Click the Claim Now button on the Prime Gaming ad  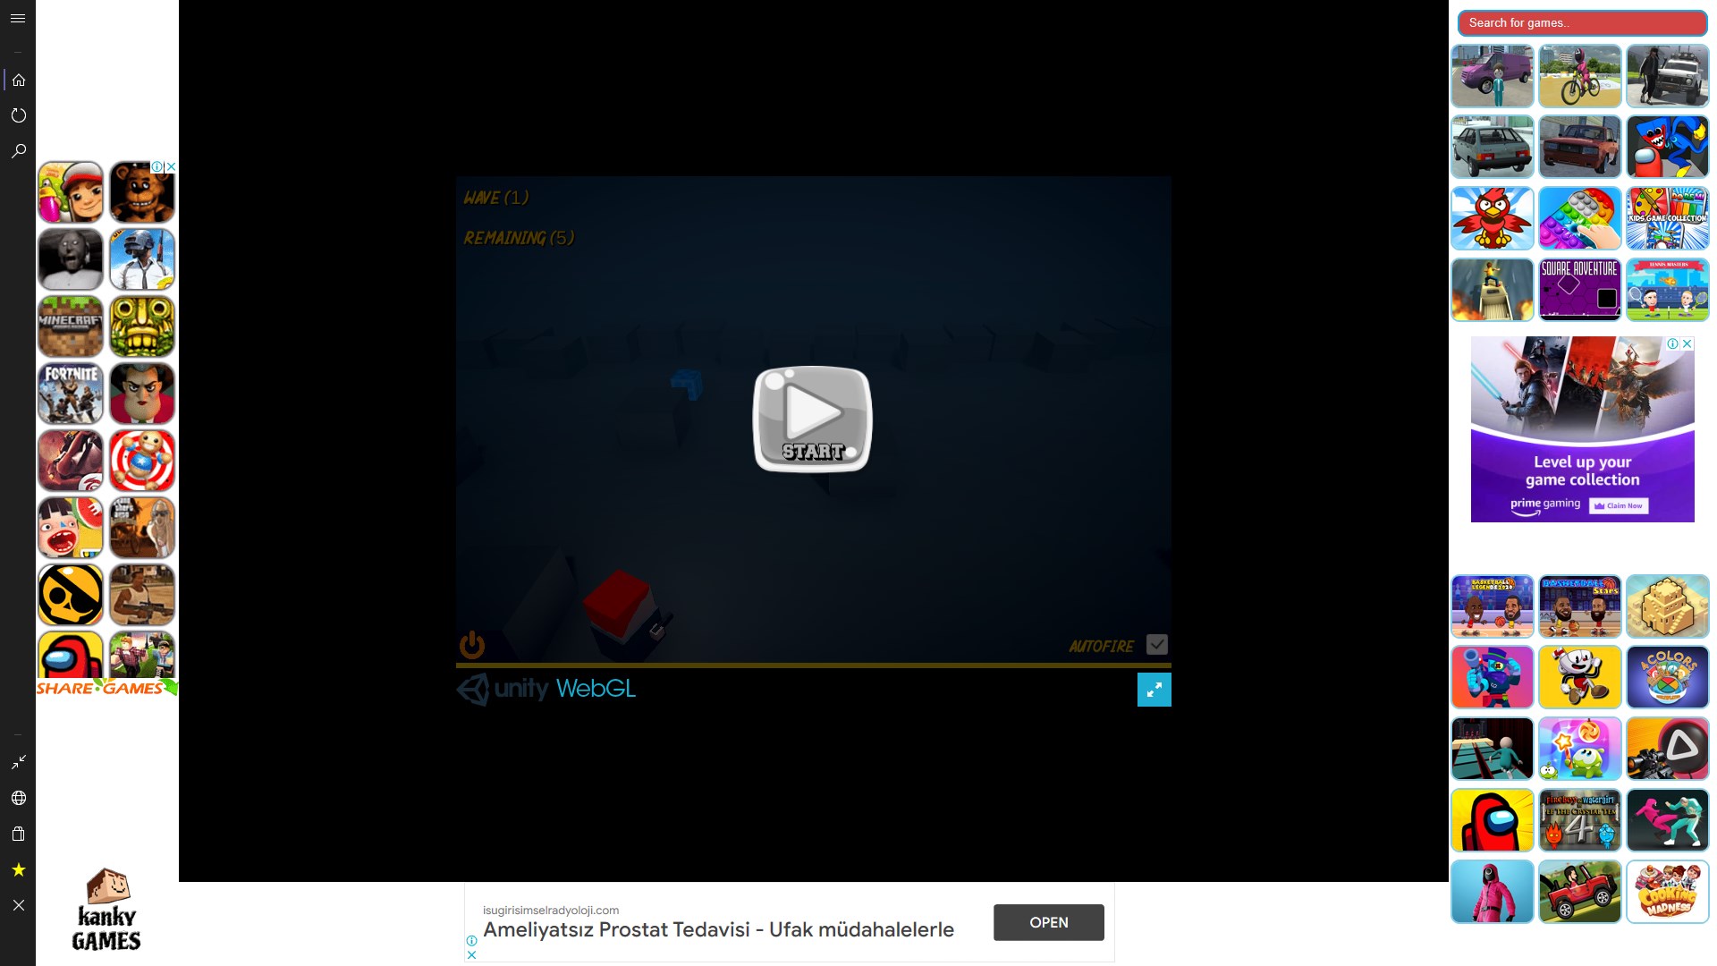[x=1619, y=505]
